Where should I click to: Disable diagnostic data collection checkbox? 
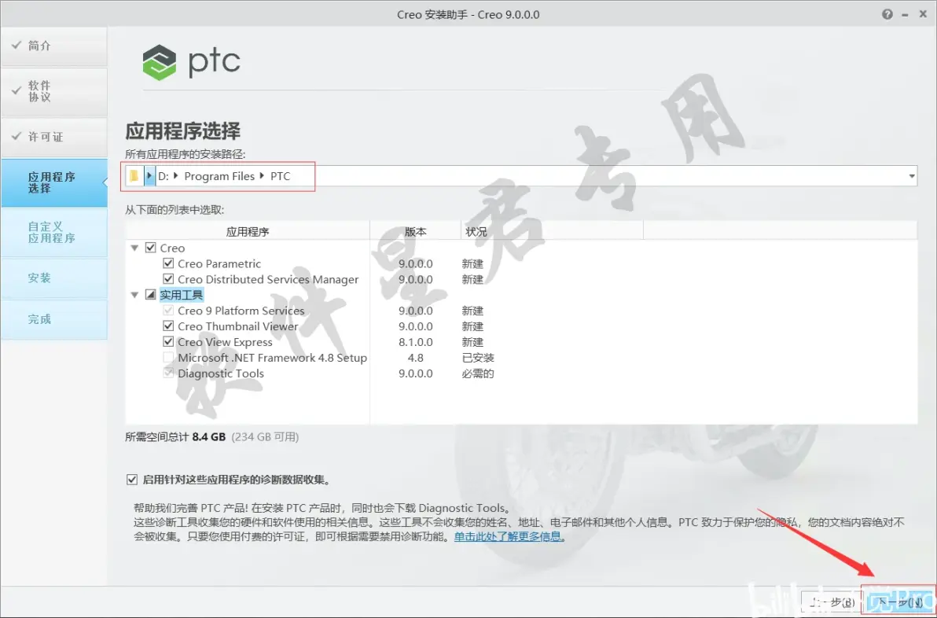click(132, 480)
